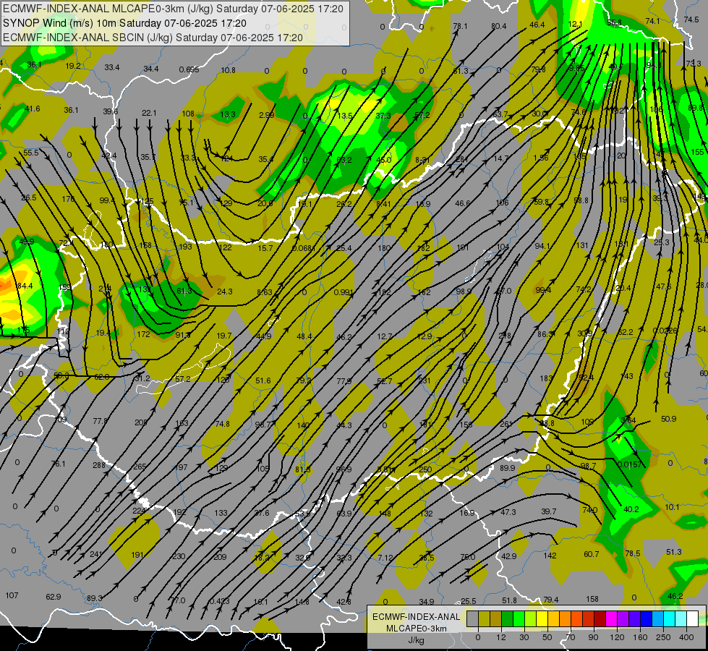The height and width of the screenshot is (651, 708).
Task: Click the legend tick label 12
Action: [x=500, y=637]
